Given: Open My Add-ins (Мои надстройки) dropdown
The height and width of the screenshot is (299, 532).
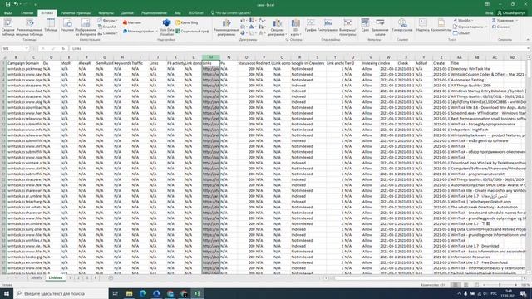Looking at the screenshot, I should pyautogui.click(x=140, y=32).
